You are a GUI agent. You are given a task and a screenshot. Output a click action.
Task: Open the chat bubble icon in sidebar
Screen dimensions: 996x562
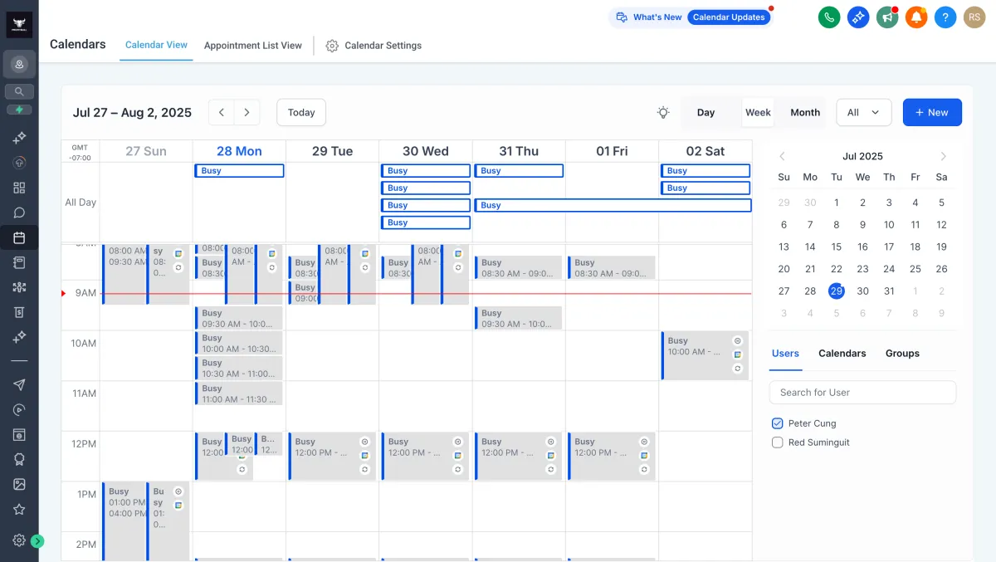coord(19,213)
